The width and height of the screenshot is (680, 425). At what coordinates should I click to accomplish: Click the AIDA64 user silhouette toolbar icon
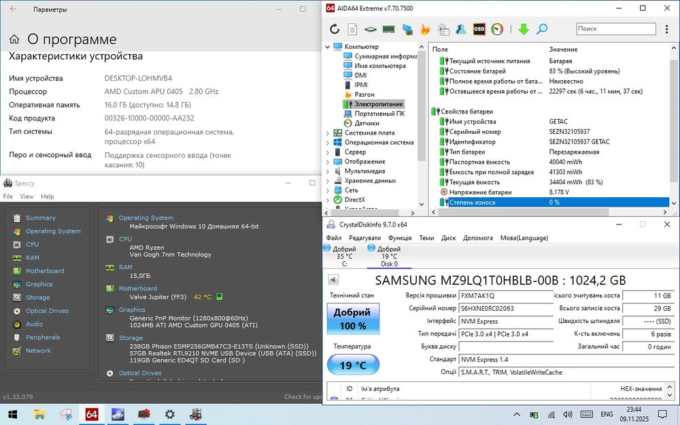[x=461, y=29]
